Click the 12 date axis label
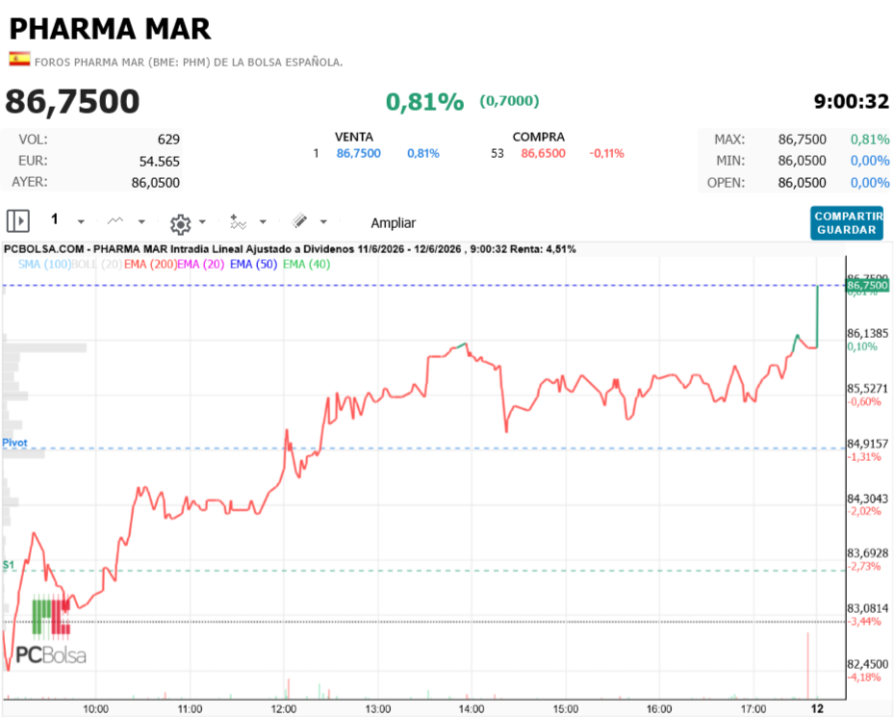This screenshot has width=895, height=717. coord(817,709)
